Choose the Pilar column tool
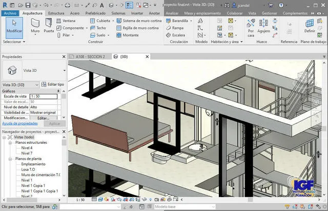The width and height of the screenshot is (328, 211). (x=64, y=35)
